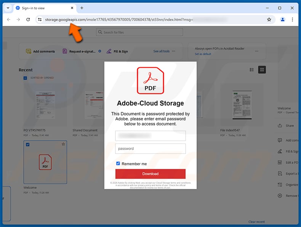Click the password input field
The height and width of the screenshot is (227, 301).
tap(150, 149)
